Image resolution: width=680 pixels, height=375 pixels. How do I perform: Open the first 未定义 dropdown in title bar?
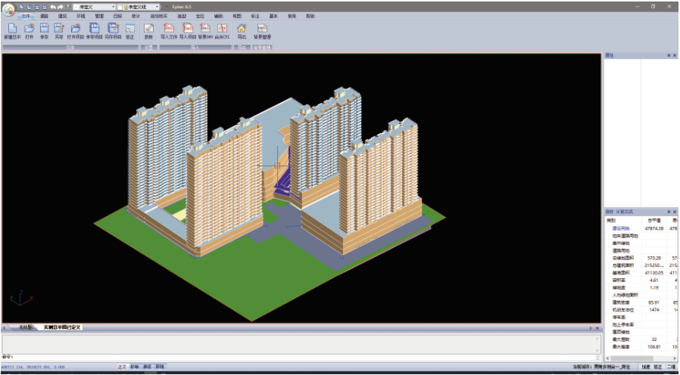[x=112, y=6]
